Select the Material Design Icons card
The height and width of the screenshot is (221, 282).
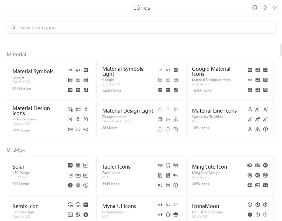31,111
